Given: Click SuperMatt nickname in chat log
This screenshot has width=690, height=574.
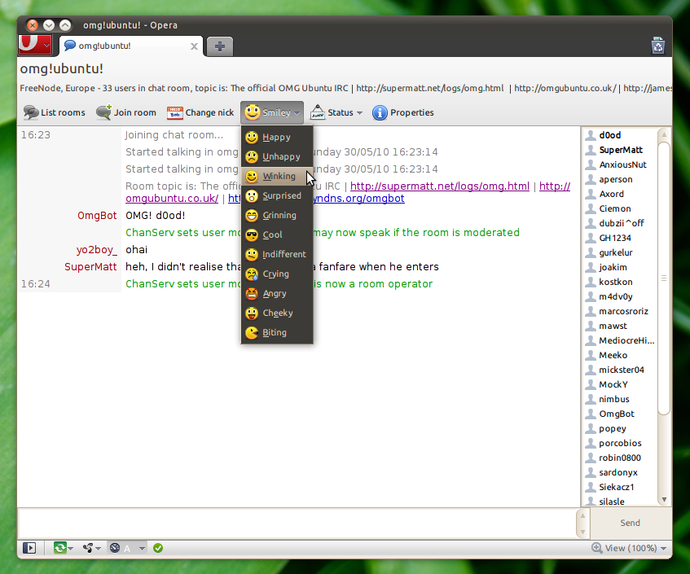Looking at the screenshot, I should [90, 267].
